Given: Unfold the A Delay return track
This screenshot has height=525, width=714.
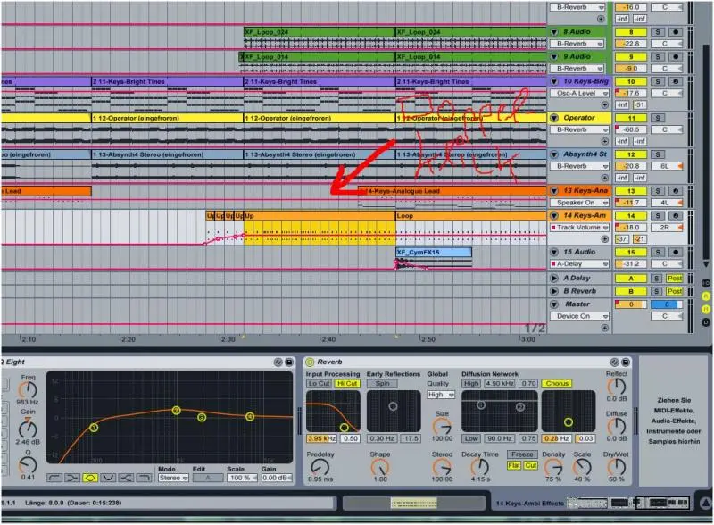Looking at the screenshot, I should (x=556, y=279).
